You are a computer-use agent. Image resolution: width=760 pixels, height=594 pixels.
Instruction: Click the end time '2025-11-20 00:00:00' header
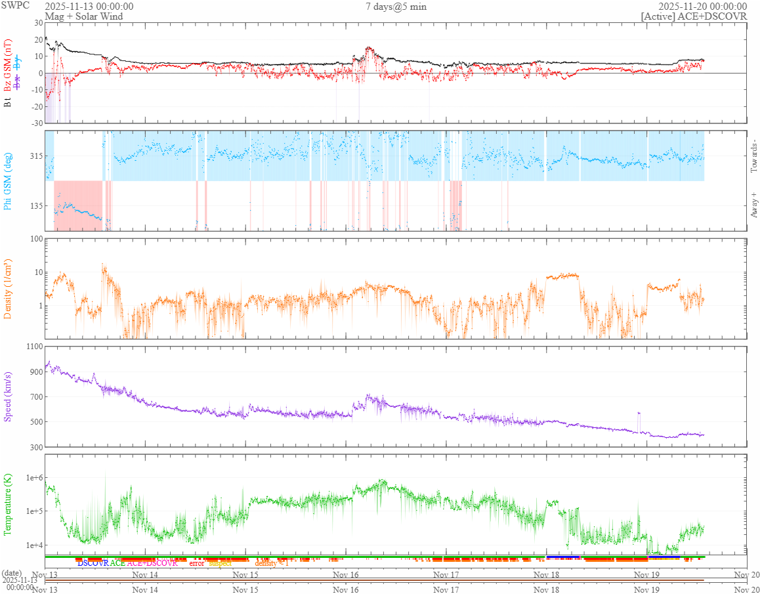[x=703, y=7]
